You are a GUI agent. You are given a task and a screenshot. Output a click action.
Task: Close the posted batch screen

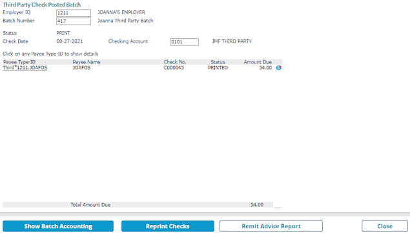pos(385,226)
